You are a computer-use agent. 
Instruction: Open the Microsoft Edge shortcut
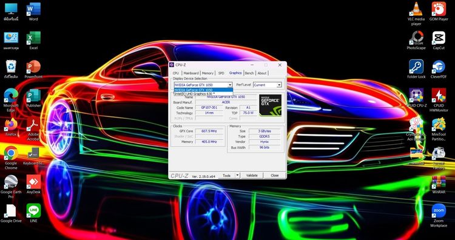point(11,100)
